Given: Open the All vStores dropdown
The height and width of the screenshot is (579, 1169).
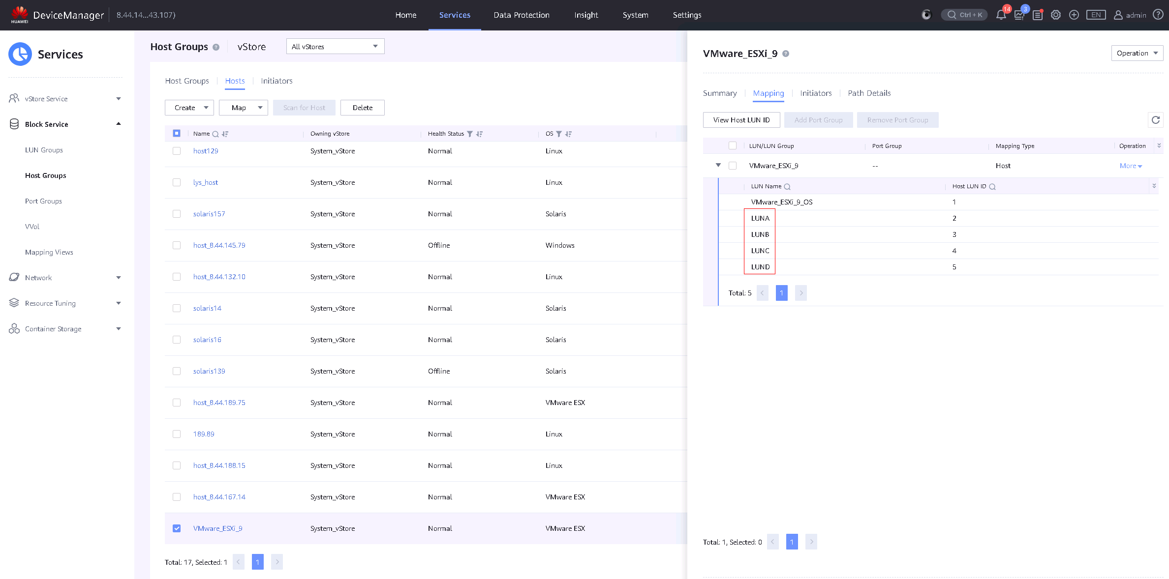Looking at the screenshot, I should pos(335,46).
